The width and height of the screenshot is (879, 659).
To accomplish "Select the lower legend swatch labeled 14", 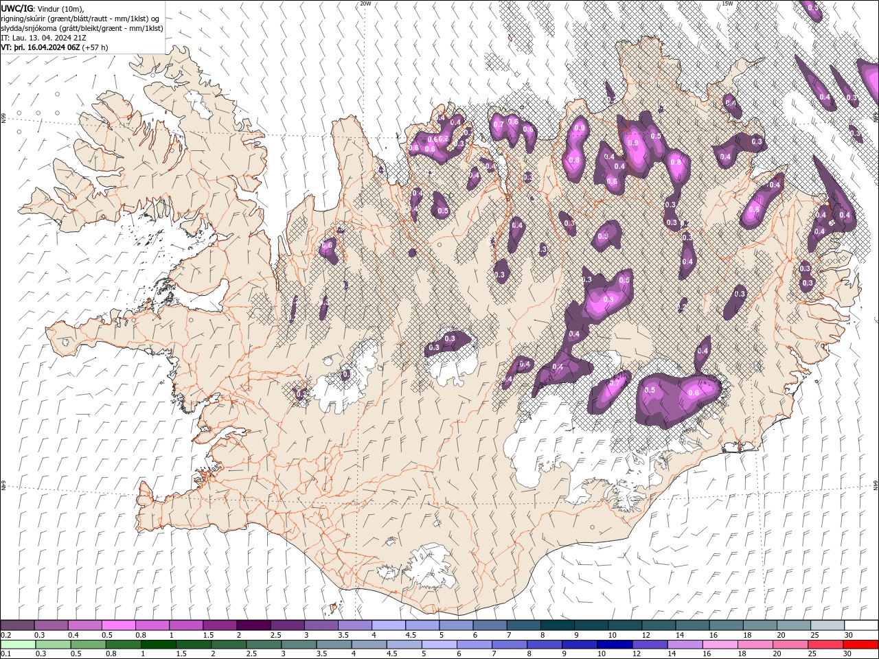I will click(x=685, y=645).
